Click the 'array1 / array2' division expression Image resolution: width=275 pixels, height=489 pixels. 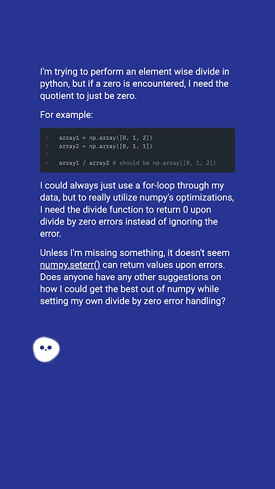click(x=84, y=163)
